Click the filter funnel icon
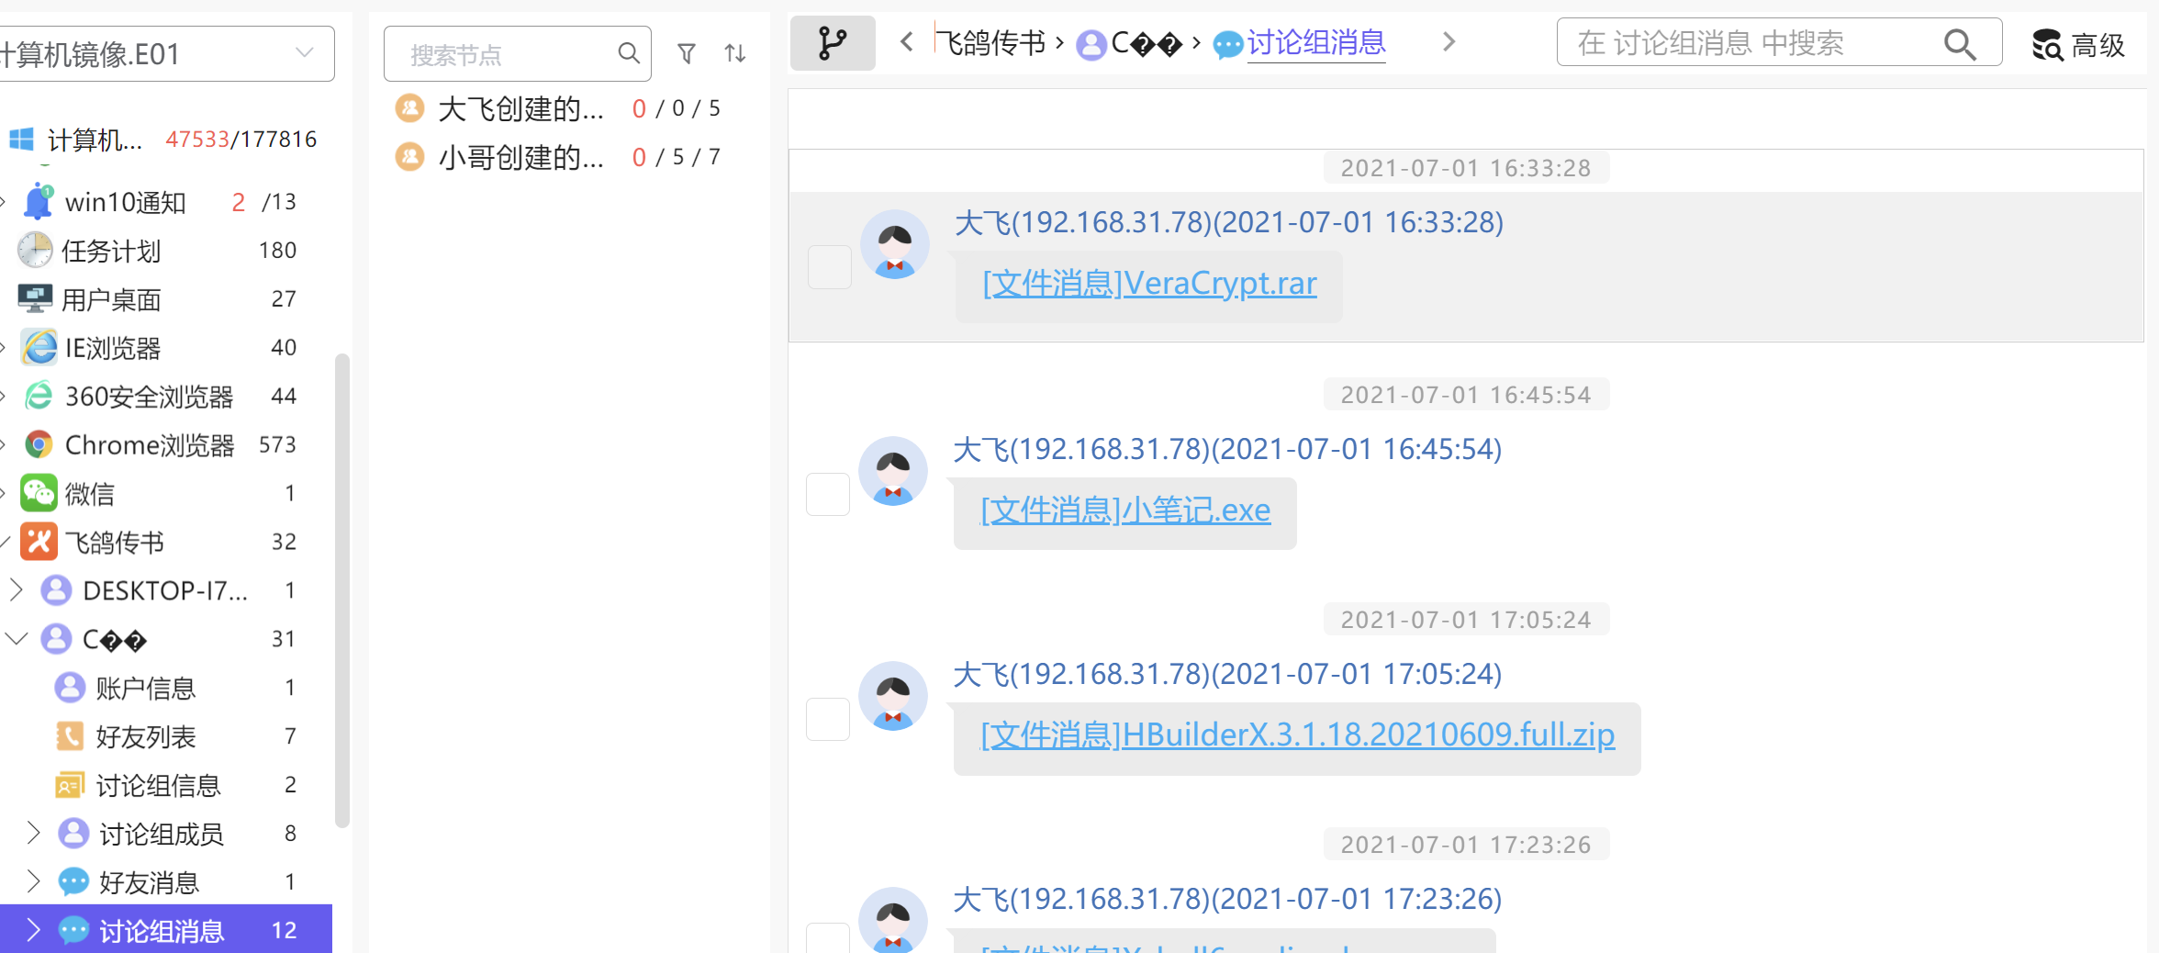Image resolution: width=2159 pixels, height=953 pixels. pos(686,54)
